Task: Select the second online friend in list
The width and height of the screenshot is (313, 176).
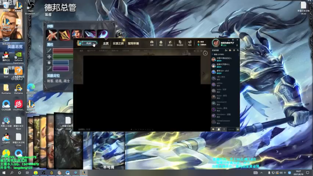Action: (x=225, y=65)
